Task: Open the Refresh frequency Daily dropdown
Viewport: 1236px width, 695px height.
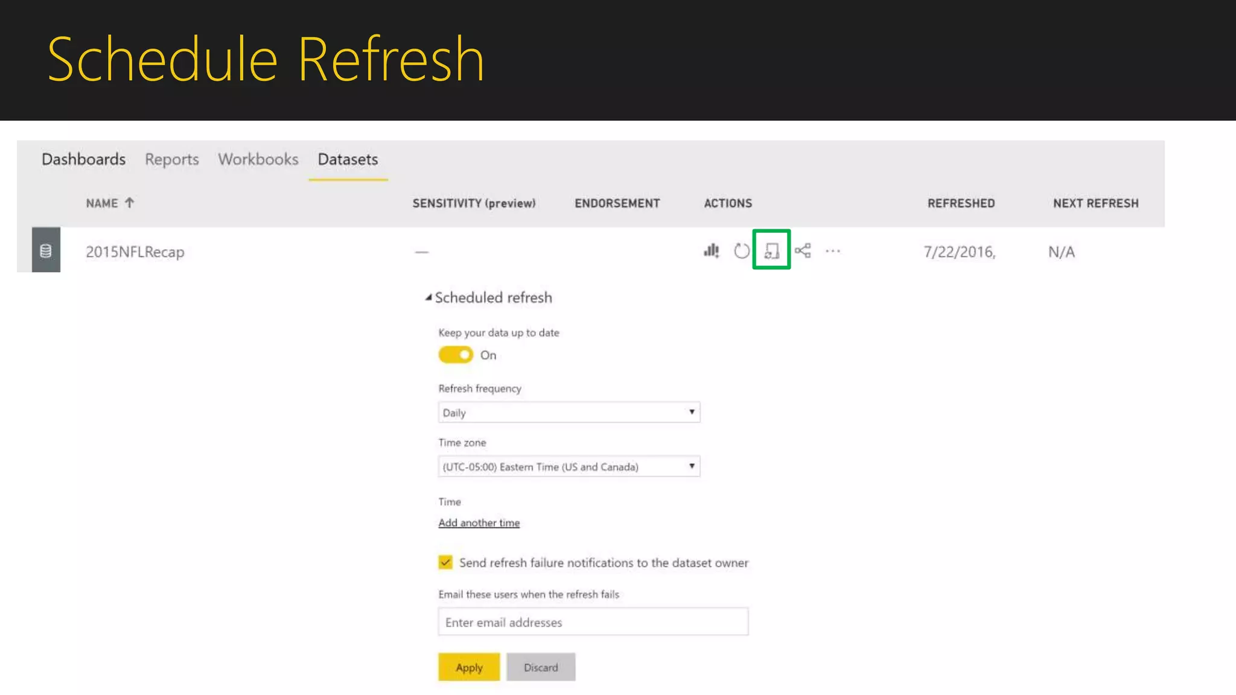Action: pos(569,412)
